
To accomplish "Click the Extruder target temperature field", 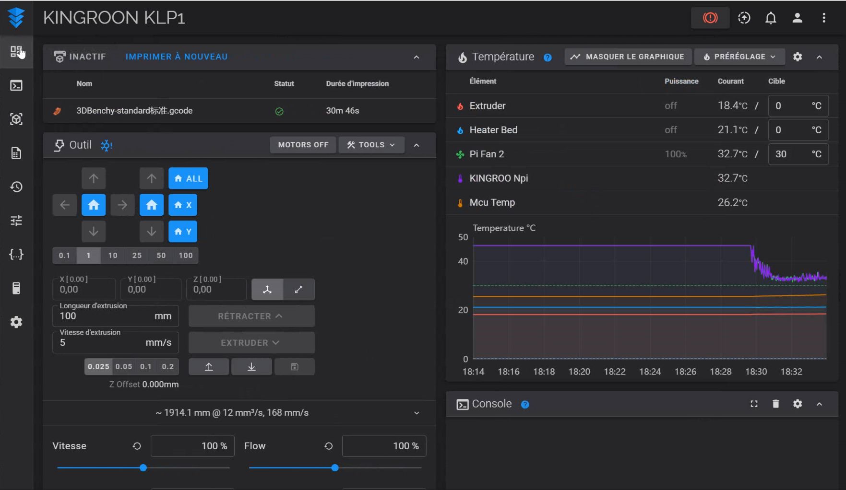I will (x=798, y=106).
